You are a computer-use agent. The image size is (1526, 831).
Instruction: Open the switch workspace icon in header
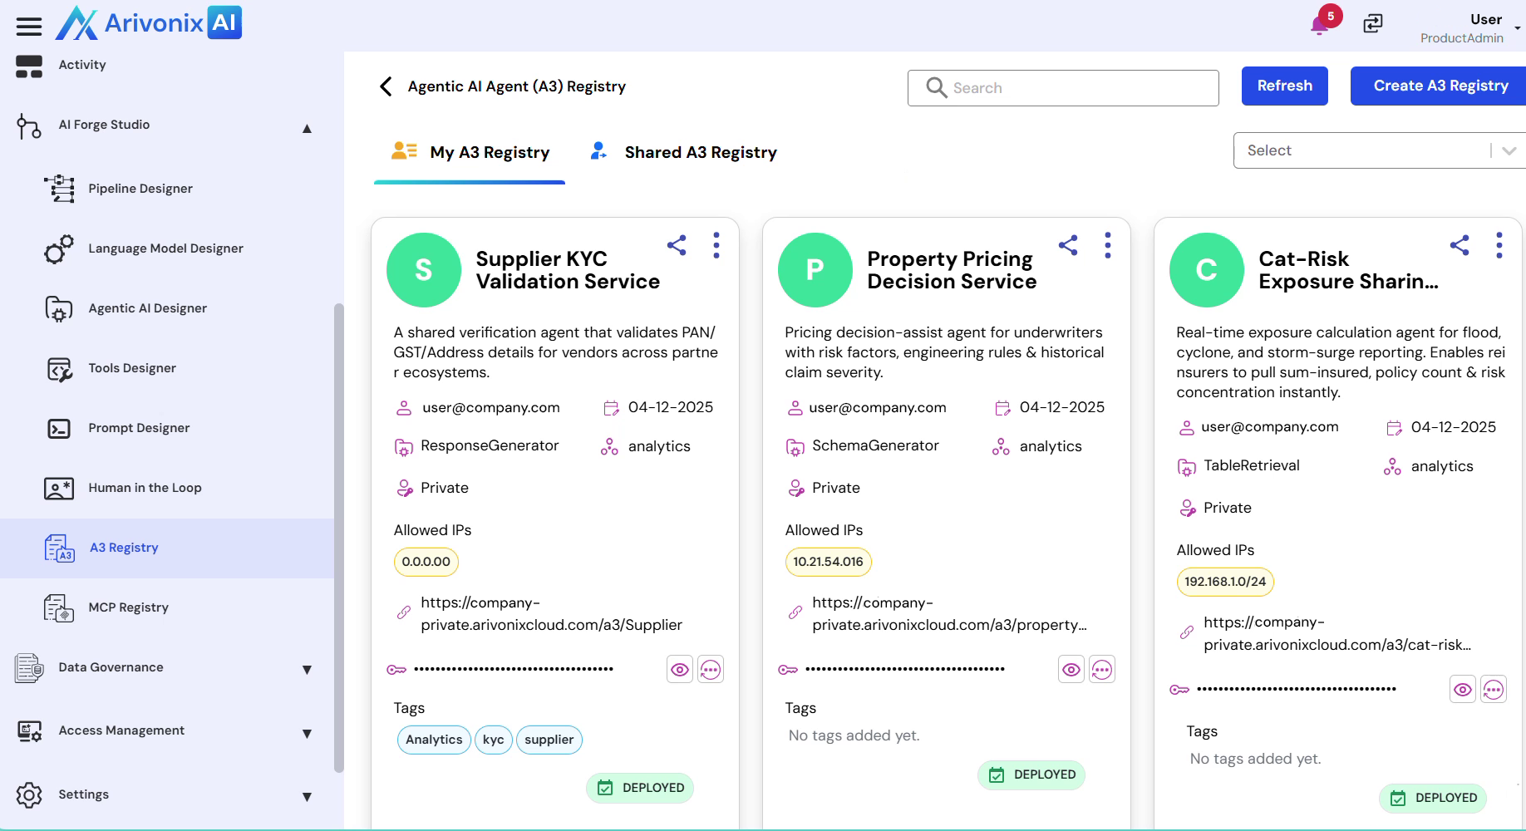click(1373, 24)
